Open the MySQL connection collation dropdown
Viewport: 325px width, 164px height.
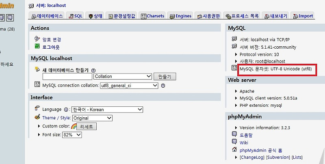click(129, 86)
